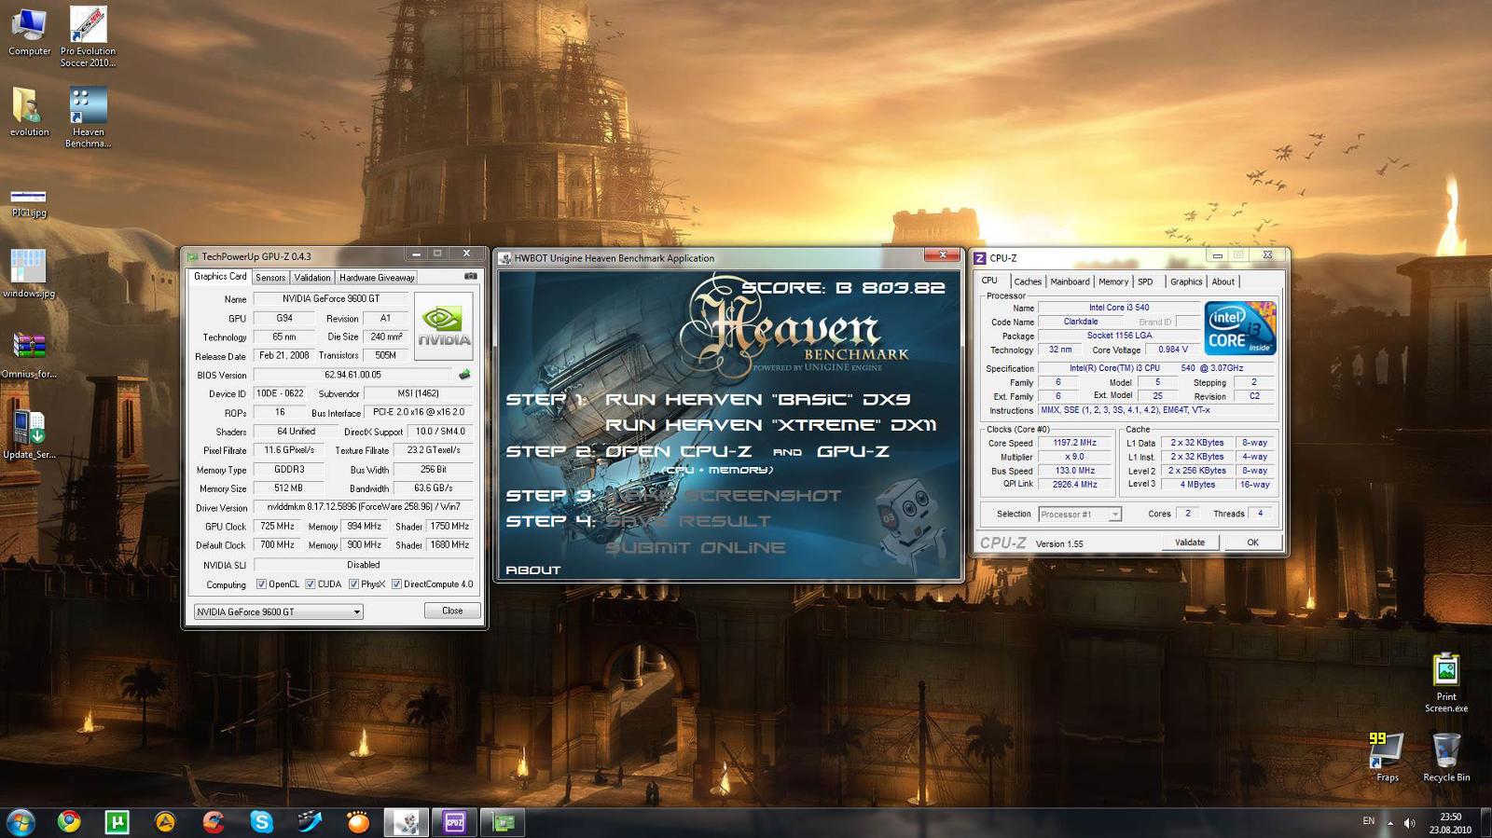Open the Hardware Giveaway tab
1492x838 pixels.
377,277
